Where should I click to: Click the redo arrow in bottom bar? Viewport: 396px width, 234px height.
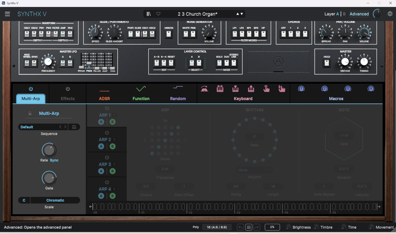pyautogui.click(x=257, y=227)
